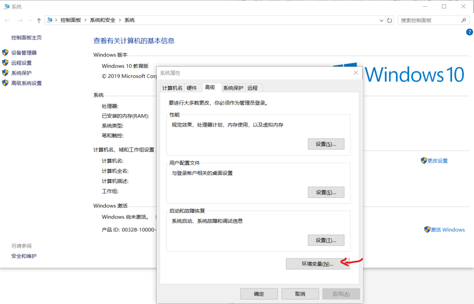Viewport: 474px width, 304px height.
Task: Open 设备管理器 shield link in sidebar
Action: click(x=24, y=53)
